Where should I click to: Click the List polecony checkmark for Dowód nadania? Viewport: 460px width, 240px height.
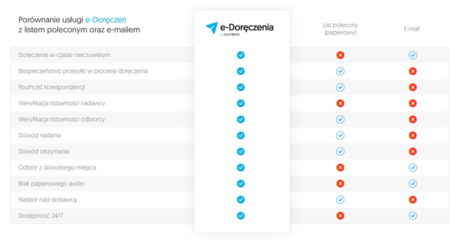click(340, 135)
